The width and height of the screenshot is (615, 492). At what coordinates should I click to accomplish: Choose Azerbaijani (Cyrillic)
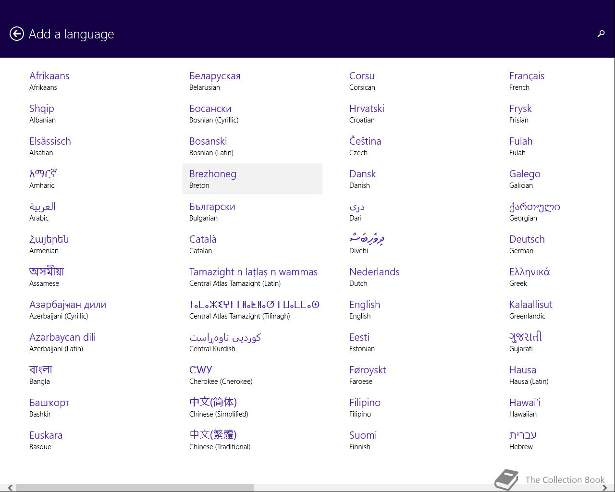coord(92,309)
